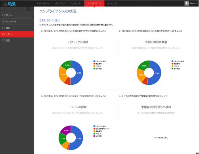The height and width of the screenshot is (154, 199).
Task: Click the item 1 PII description text
Action: coord(73,31)
